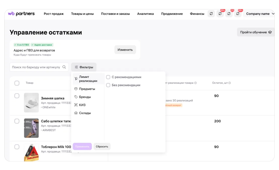
Task: Click the info icon beside Лимит реализации товара
Action: click(195, 83)
